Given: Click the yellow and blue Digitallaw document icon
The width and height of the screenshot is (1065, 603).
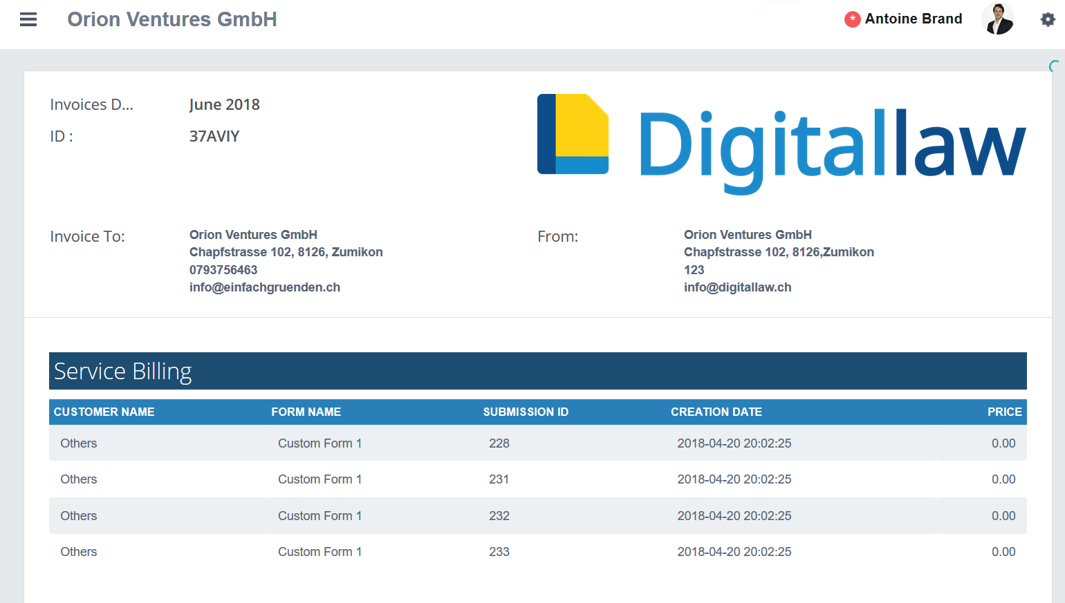Looking at the screenshot, I should click(573, 134).
